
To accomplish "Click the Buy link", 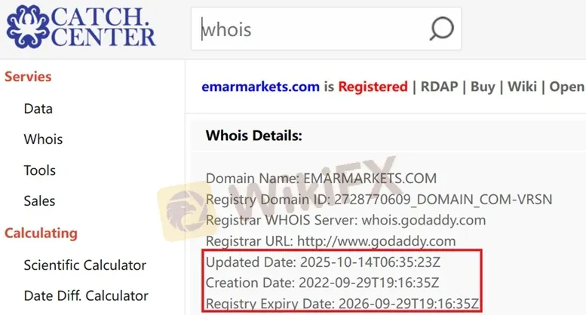I will [483, 87].
